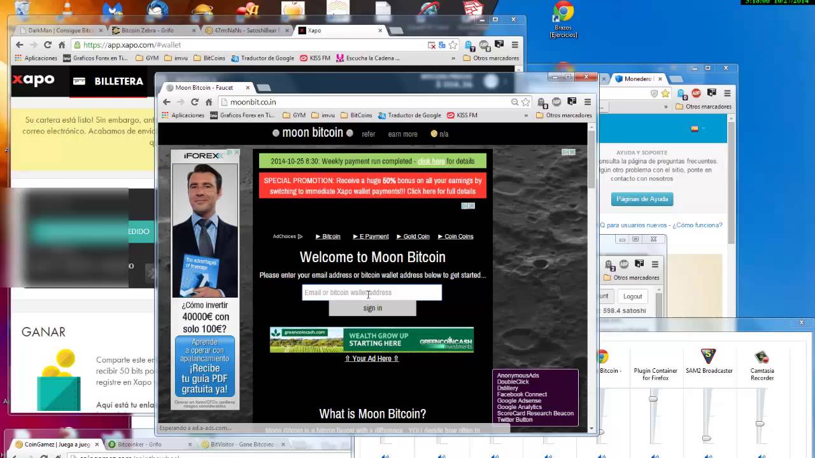Image resolution: width=815 pixels, height=458 pixels.
Task: Open Adblock Plus in Monedero window
Action: pyautogui.click(x=696, y=94)
